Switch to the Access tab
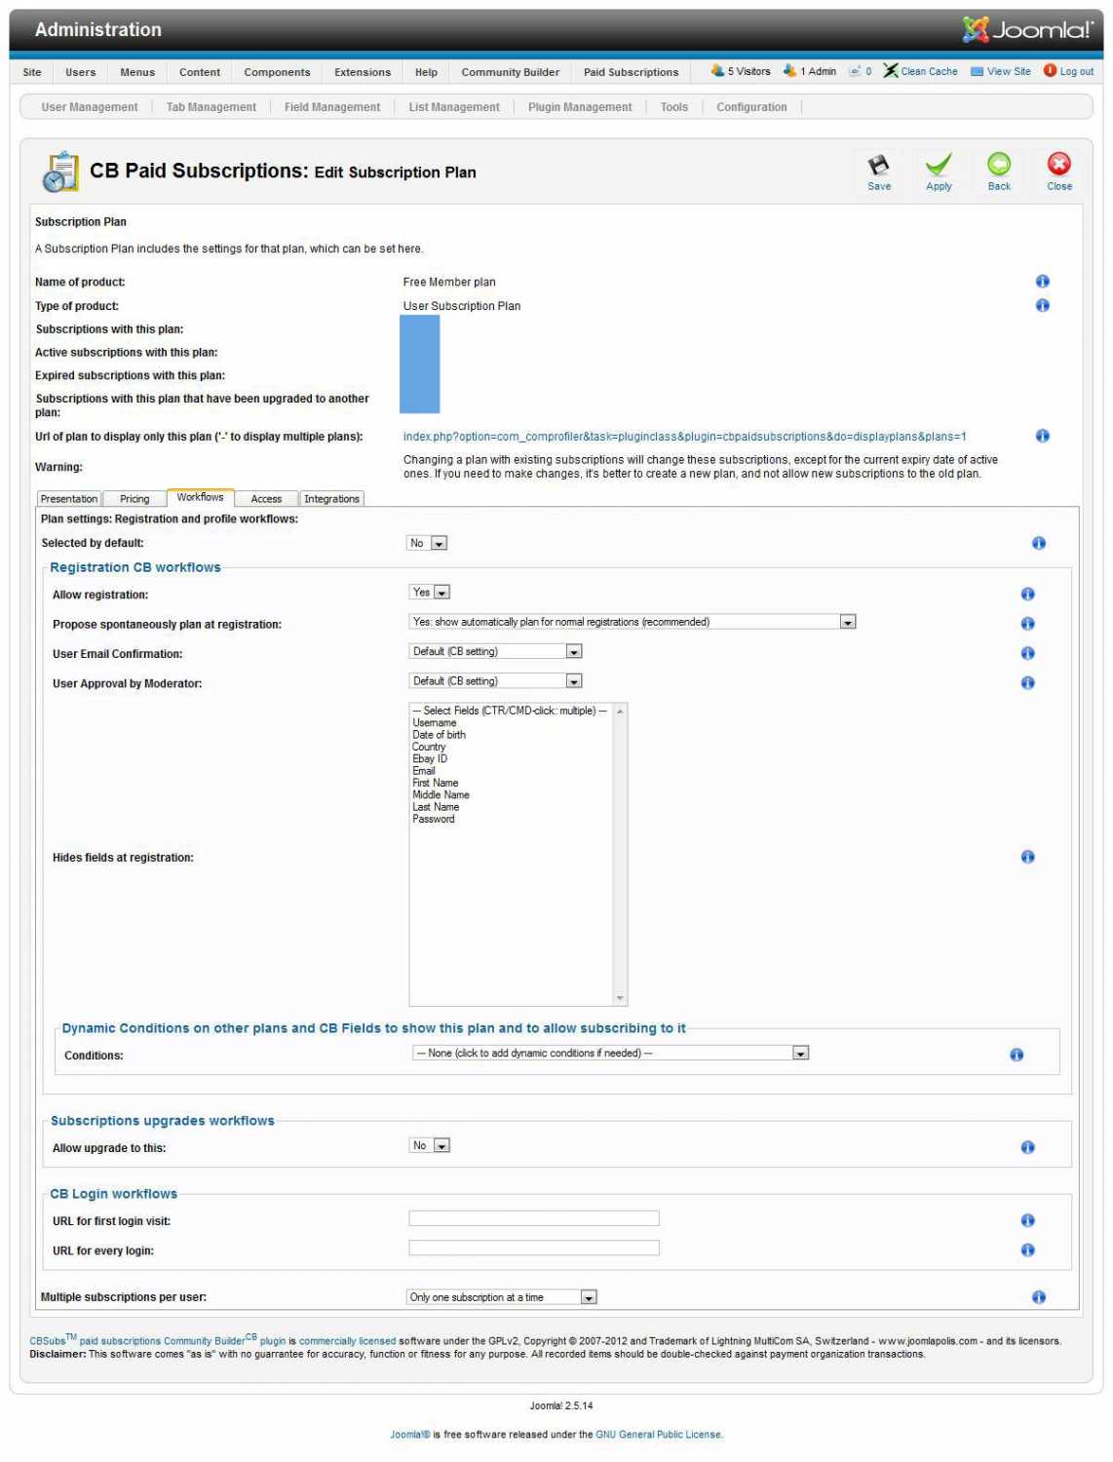Image resolution: width=1113 pixels, height=1462 pixels. pos(266,498)
